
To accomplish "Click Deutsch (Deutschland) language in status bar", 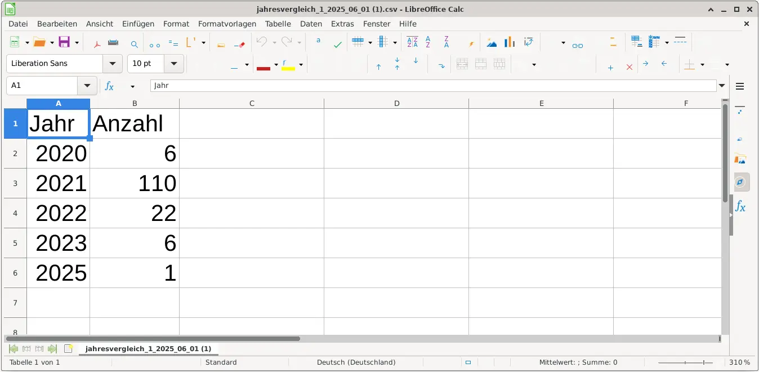I will pos(356,362).
